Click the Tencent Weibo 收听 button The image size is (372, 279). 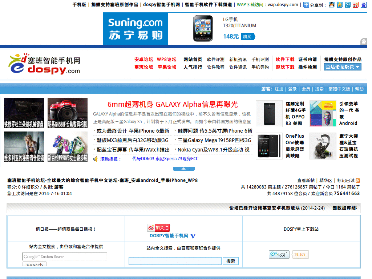tap(279, 254)
